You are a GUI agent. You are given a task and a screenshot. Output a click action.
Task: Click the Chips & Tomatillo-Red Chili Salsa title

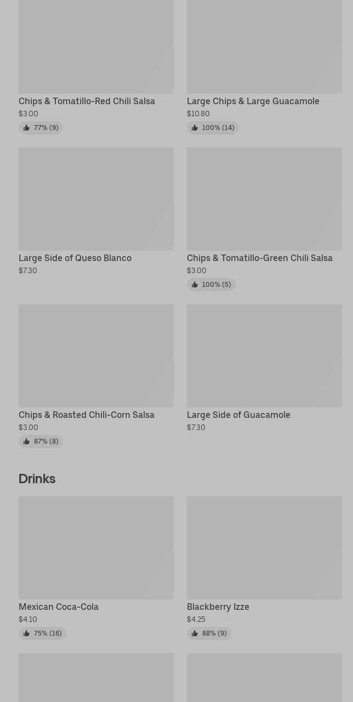tap(87, 101)
